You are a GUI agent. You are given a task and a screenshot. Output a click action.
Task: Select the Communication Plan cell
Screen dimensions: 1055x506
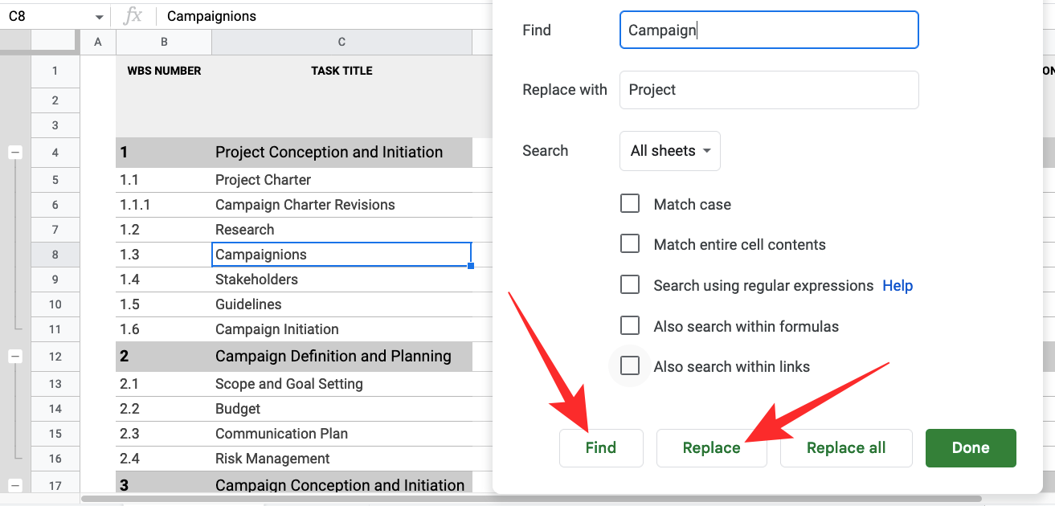coord(341,434)
